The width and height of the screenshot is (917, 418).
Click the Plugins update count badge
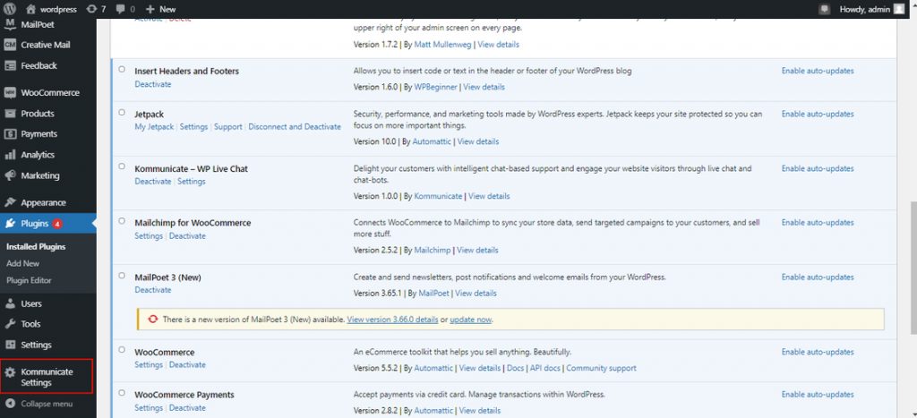pyautogui.click(x=57, y=224)
